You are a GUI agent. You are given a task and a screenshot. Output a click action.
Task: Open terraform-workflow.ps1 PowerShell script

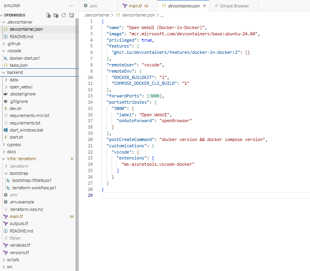pos(34,188)
